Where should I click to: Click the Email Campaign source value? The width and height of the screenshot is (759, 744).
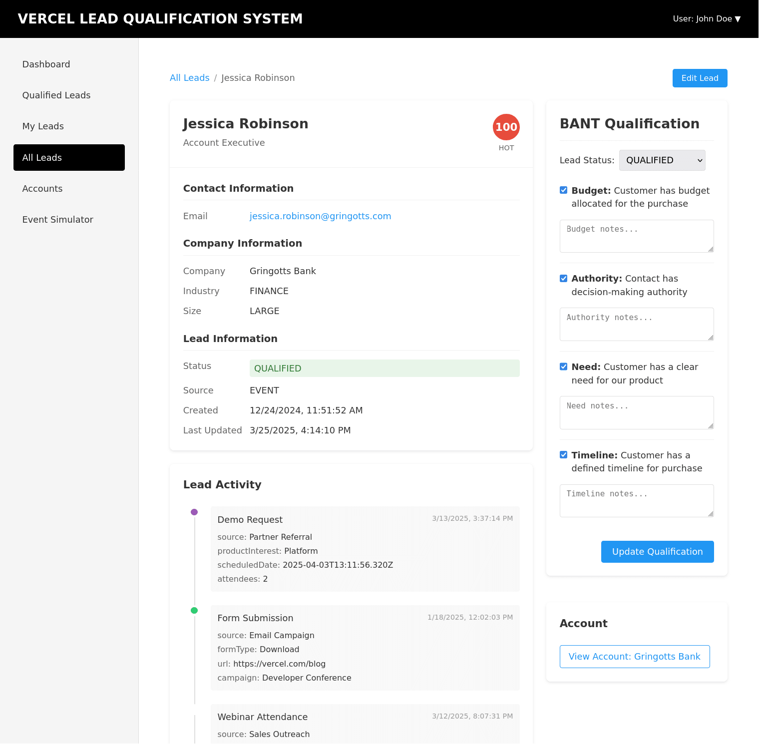pyautogui.click(x=282, y=636)
